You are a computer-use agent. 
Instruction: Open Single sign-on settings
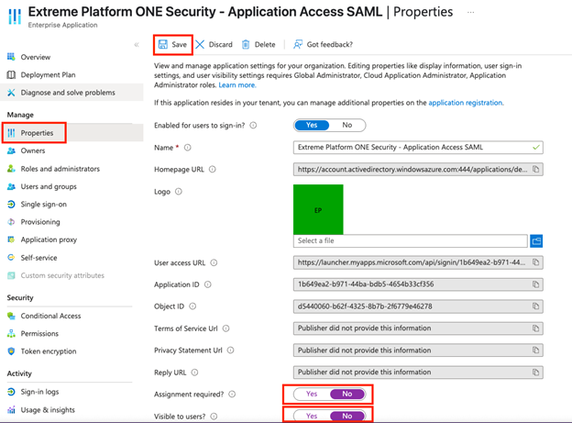[x=43, y=205]
